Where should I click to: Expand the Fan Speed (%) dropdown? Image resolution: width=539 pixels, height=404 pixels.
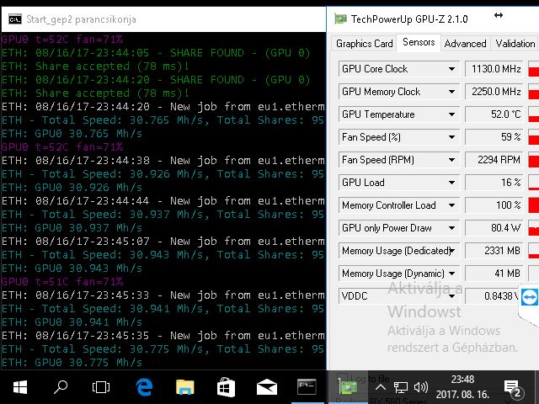pos(451,137)
